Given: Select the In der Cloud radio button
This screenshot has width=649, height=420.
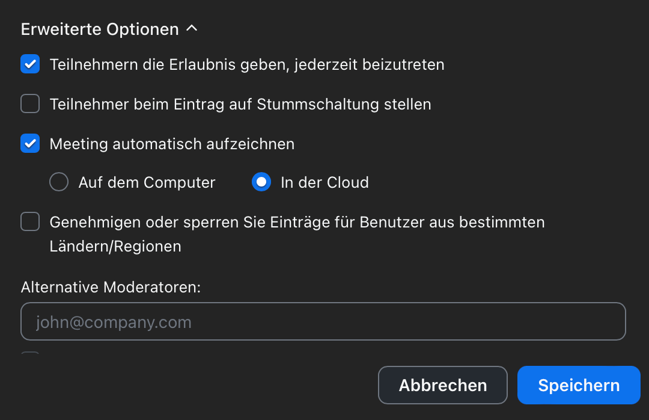Looking at the screenshot, I should (261, 182).
